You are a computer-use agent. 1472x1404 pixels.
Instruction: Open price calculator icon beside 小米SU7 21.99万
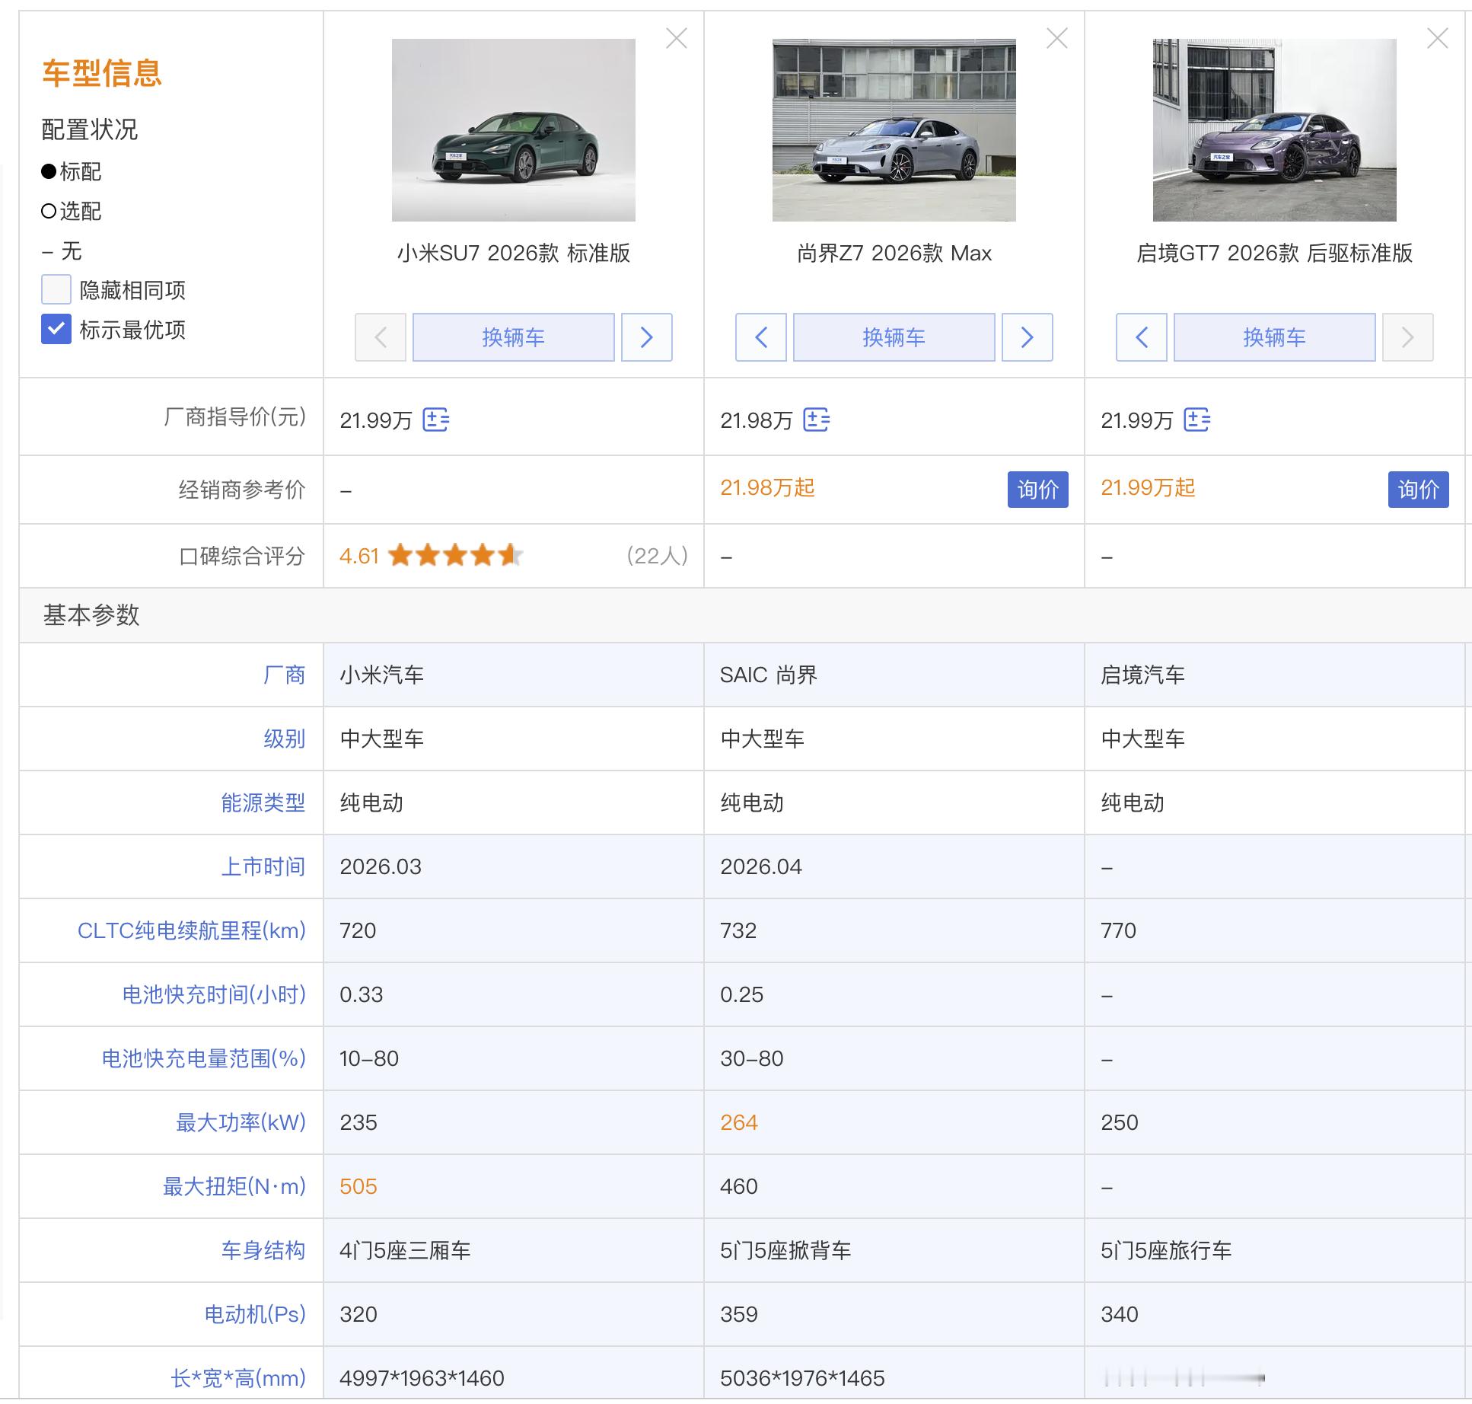point(436,420)
